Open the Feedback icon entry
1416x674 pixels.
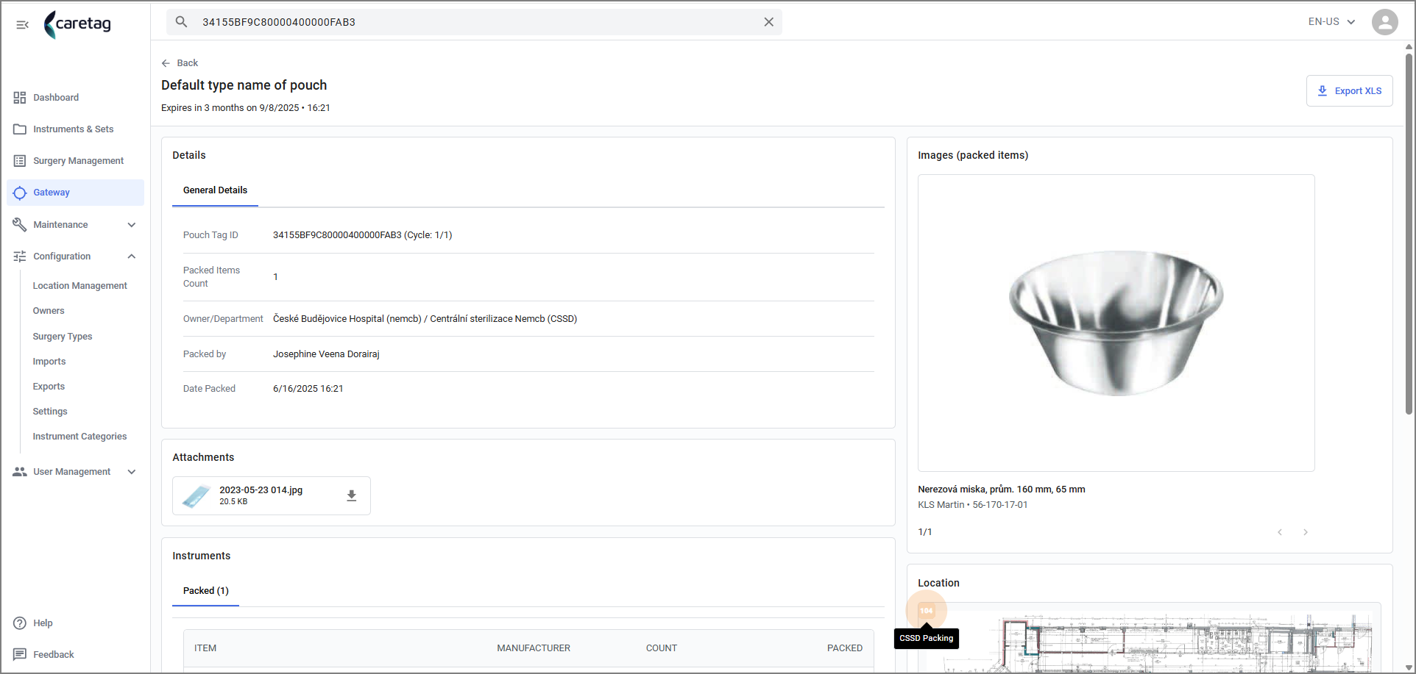point(20,655)
